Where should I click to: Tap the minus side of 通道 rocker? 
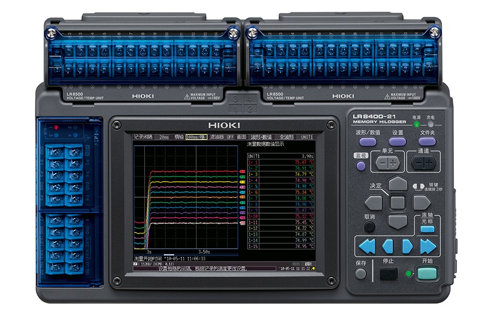[x=418, y=163]
